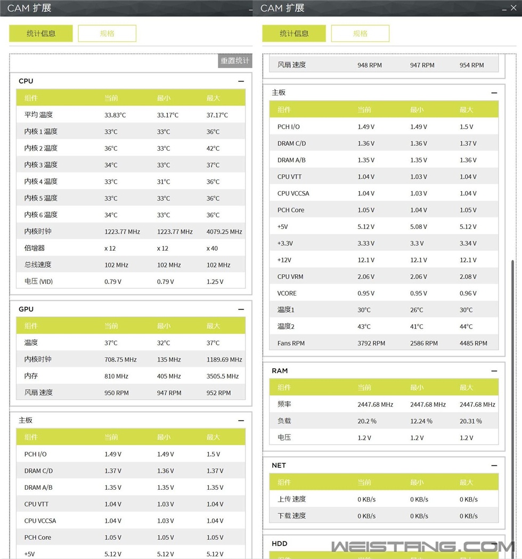The height and width of the screenshot is (559, 522).
Task: Collapse the NET section
Action: point(494,466)
